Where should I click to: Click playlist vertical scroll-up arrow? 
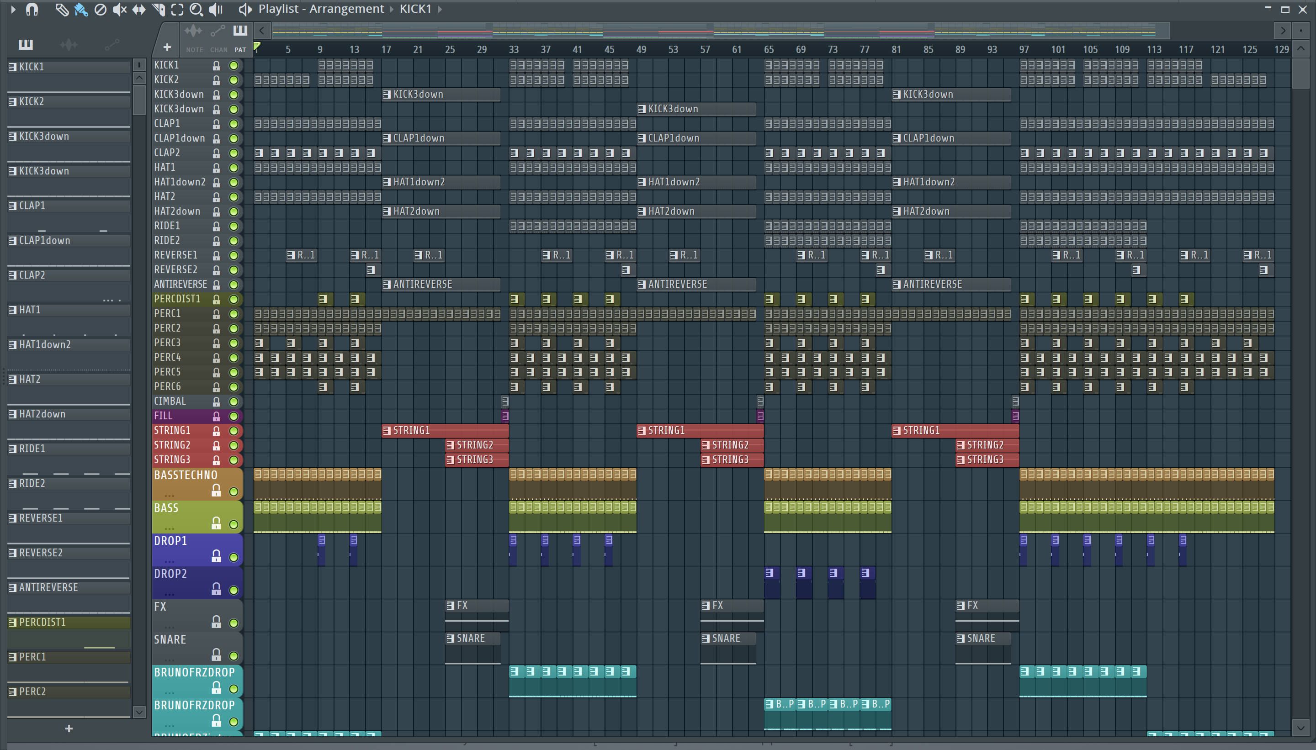[1300, 49]
